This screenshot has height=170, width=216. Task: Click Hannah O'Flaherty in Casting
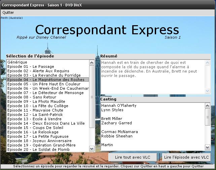[119, 105]
